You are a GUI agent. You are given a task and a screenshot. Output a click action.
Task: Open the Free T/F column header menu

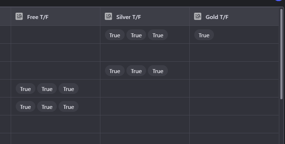(56, 16)
